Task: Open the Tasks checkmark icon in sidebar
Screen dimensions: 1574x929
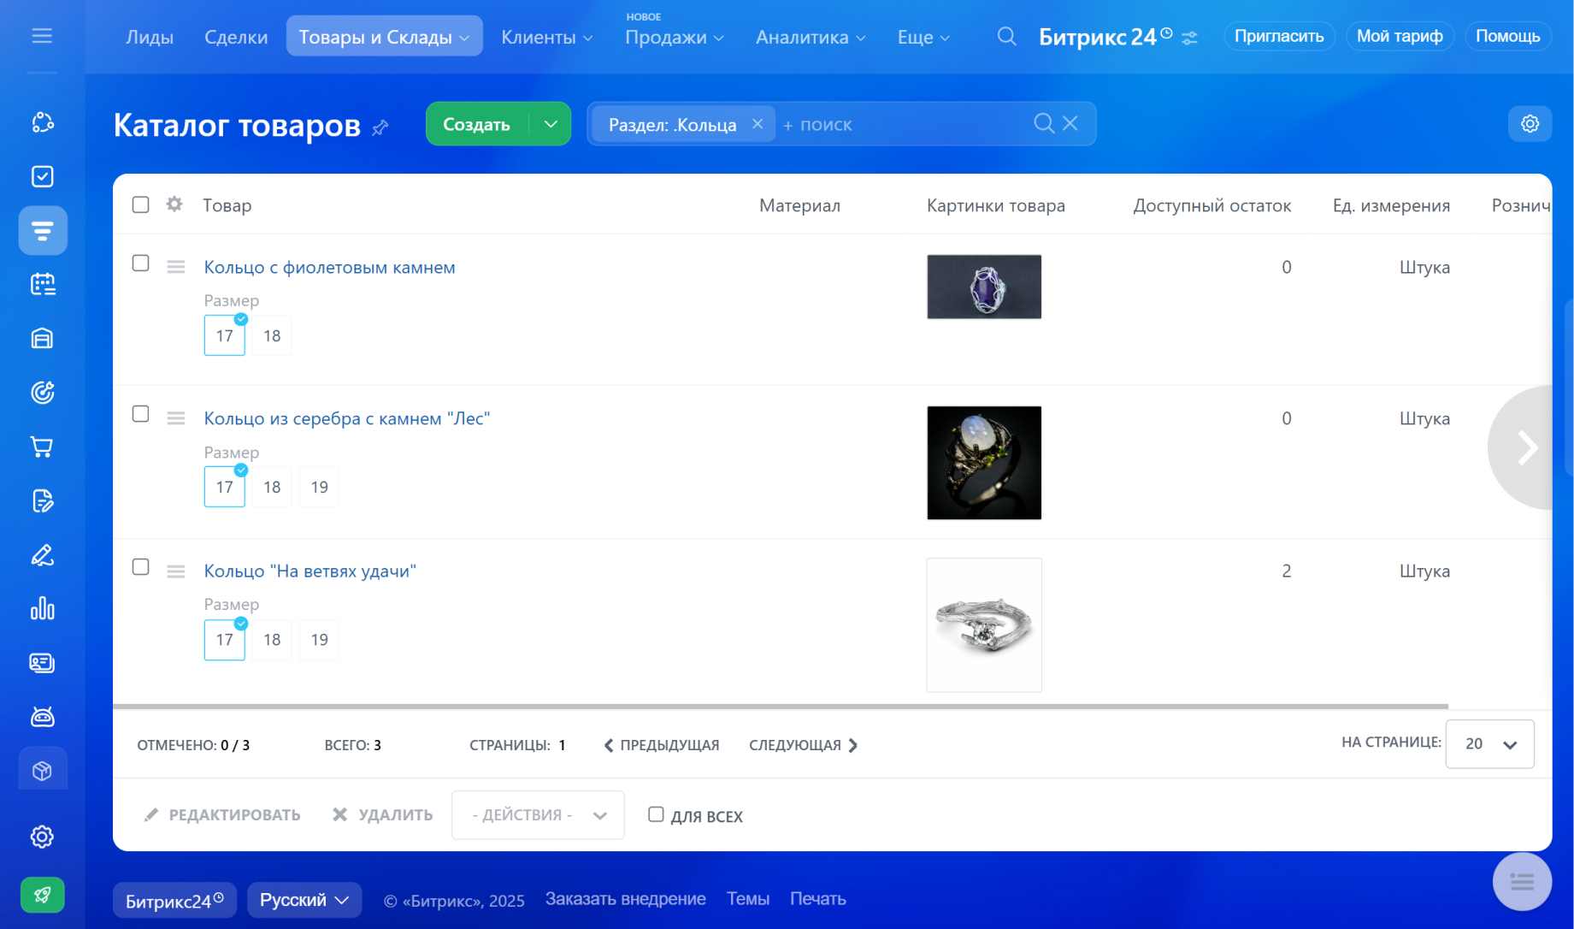Action: 42,176
